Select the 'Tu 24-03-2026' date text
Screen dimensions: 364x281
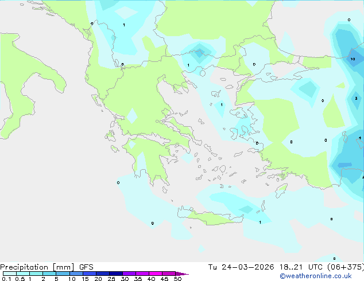241,267
